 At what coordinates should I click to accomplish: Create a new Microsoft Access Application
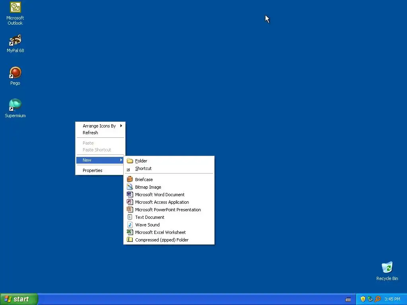click(x=169, y=202)
